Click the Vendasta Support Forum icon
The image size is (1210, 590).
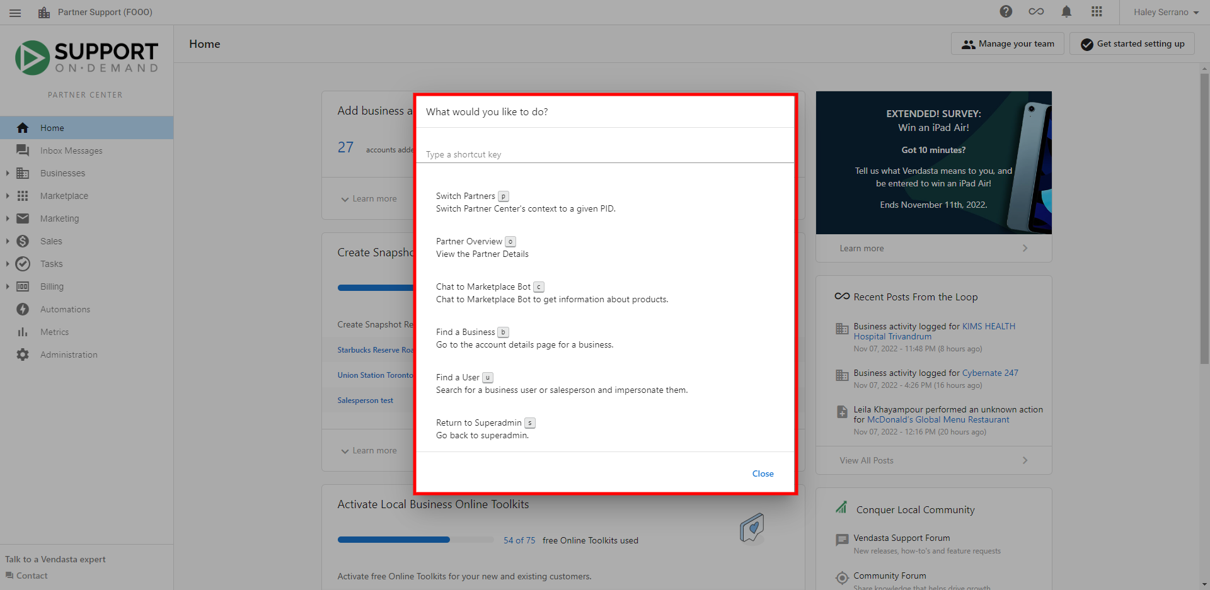pos(842,540)
